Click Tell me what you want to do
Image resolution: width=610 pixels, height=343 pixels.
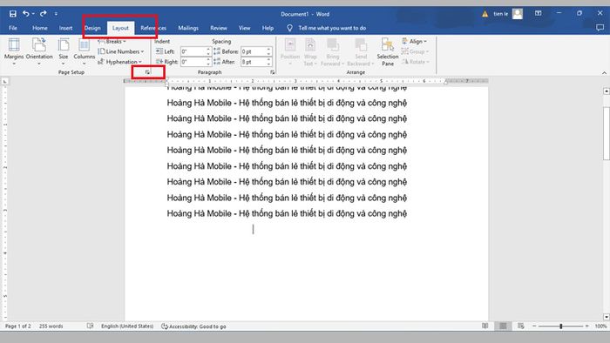(x=332, y=28)
